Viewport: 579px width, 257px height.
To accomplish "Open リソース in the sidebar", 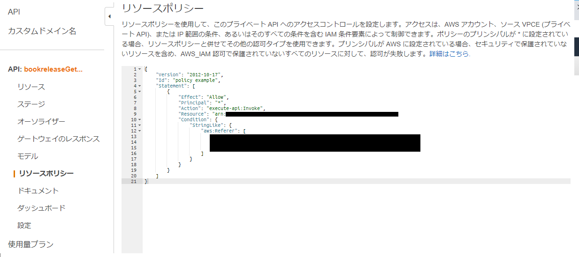I will tap(31, 87).
